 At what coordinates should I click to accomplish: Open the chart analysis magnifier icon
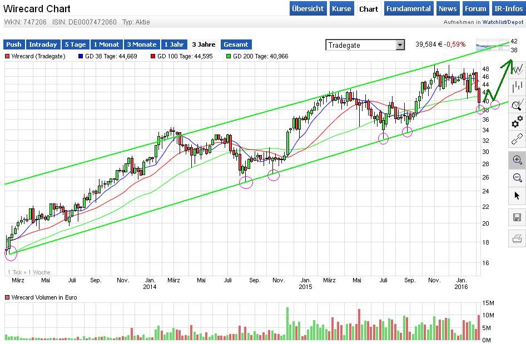pos(517,104)
